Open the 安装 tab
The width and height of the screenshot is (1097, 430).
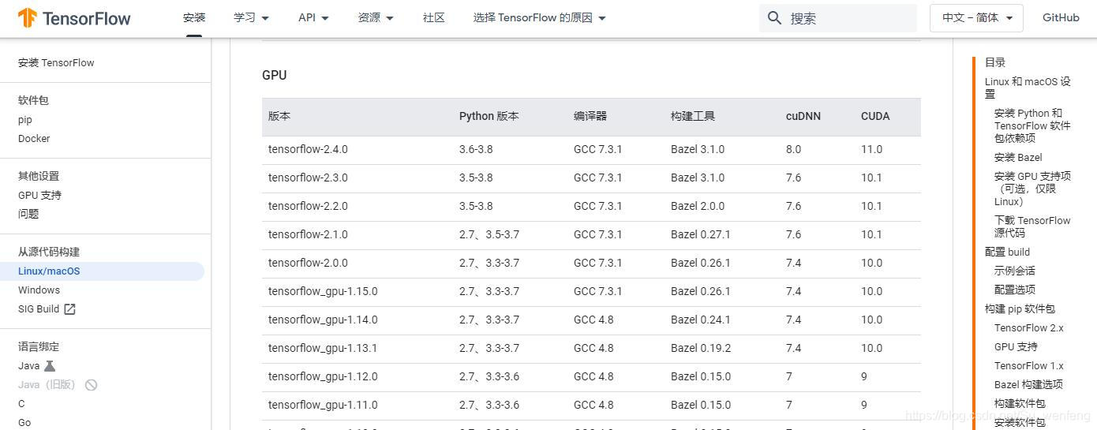[x=194, y=17]
